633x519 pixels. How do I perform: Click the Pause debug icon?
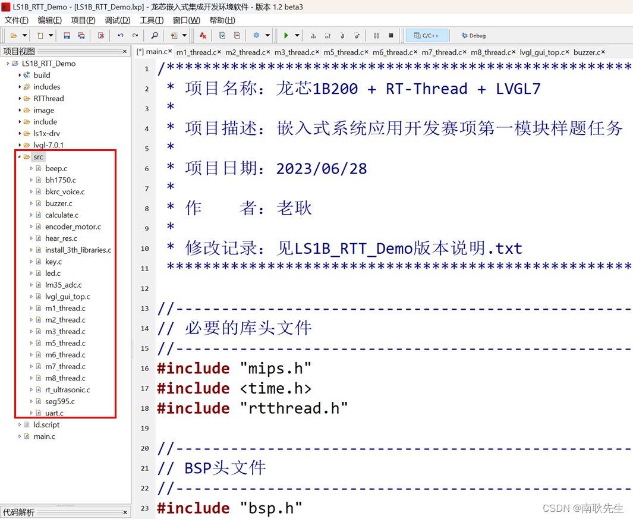point(376,36)
